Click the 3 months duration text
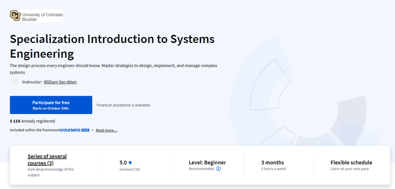 pos(273,163)
